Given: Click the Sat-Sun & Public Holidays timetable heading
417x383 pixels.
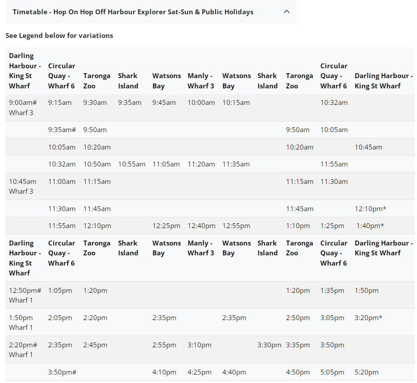Looking at the screenshot, I should 133,12.
